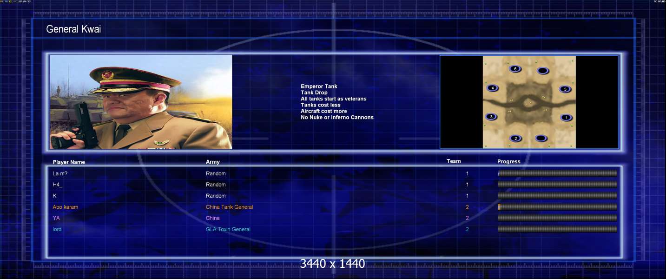
Task: Select player name Abo karam
Action: pyautogui.click(x=66, y=207)
